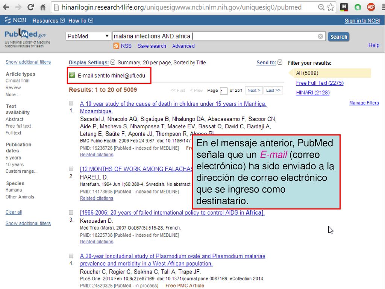
Task: Click Sign in to NCBI
Action: [x=362, y=21]
